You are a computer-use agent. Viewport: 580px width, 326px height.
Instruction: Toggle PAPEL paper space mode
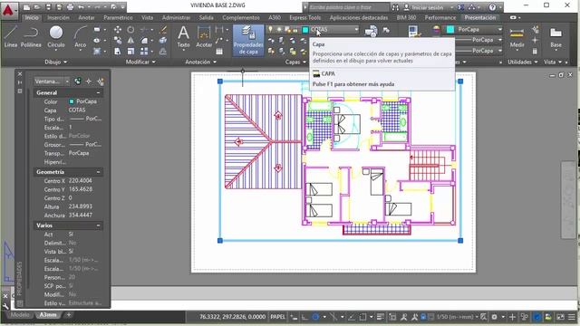point(278,317)
